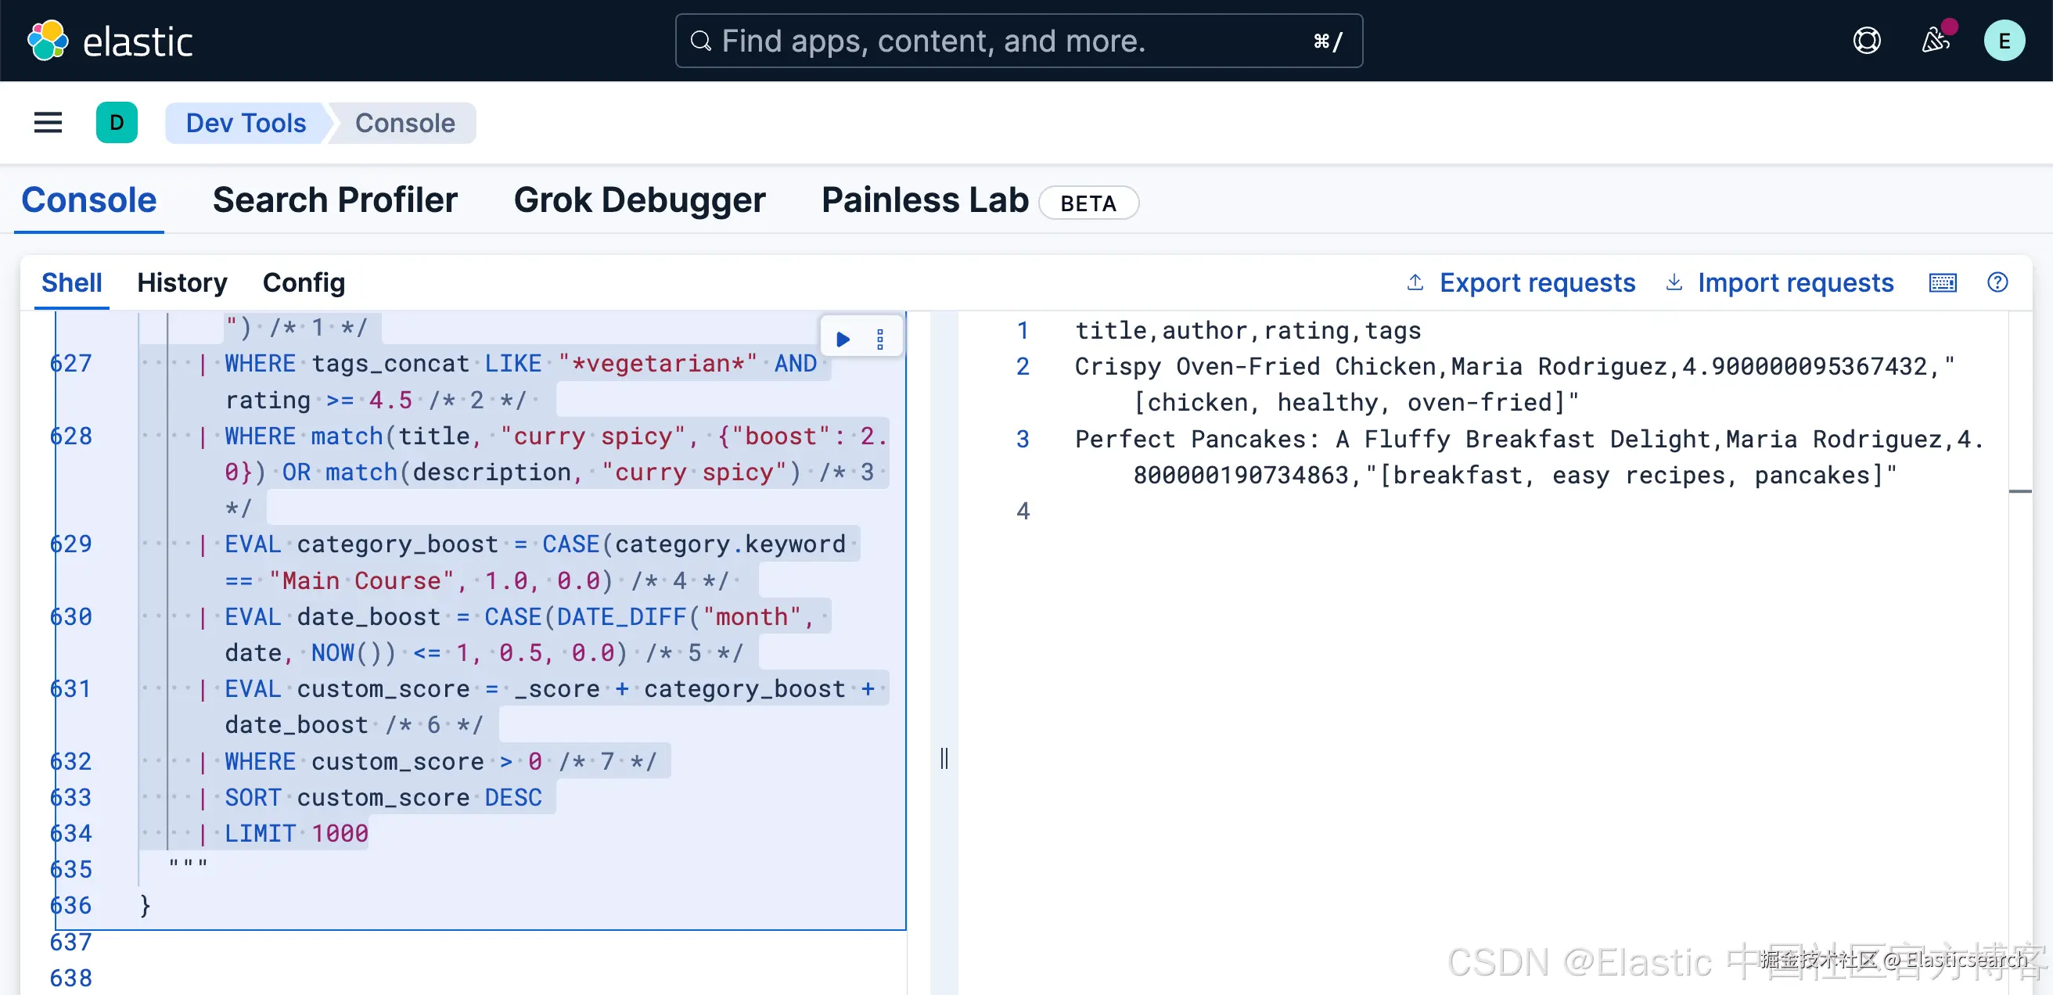Open the Painless Lab tab
This screenshot has height=995, width=2053.
pos(925,200)
